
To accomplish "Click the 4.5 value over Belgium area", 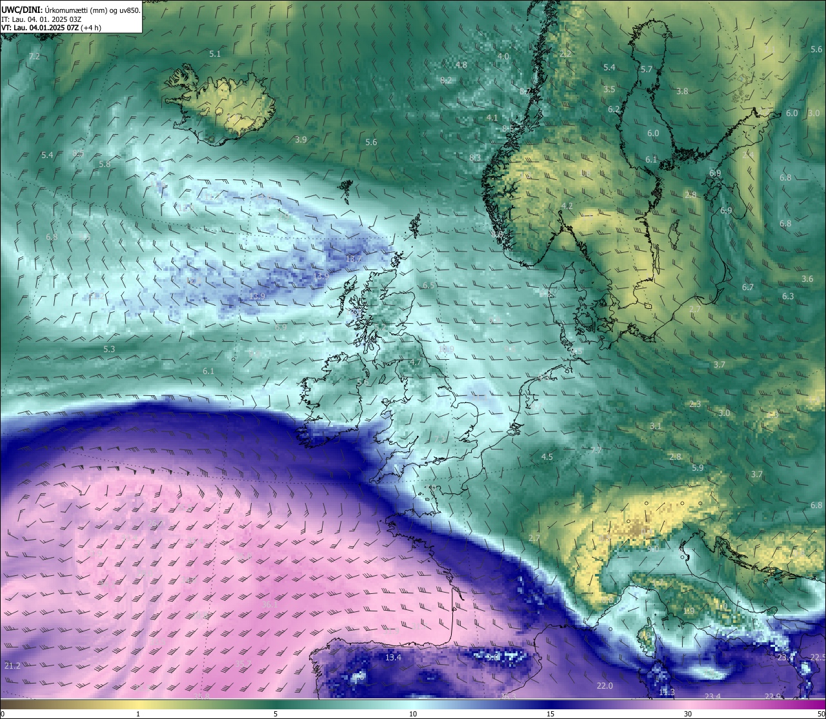I will (x=547, y=457).
